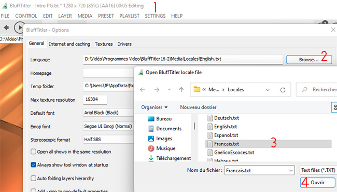Select the Deutsch.txt file
The height and width of the screenshot is (192, 337).
(x=223, y=118)
